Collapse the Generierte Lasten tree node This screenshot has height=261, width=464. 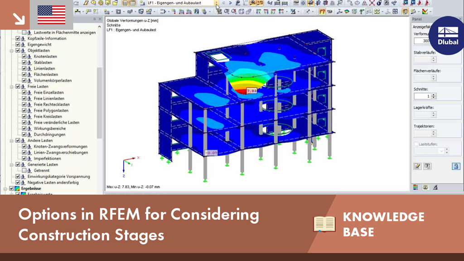tap(11, 164)
